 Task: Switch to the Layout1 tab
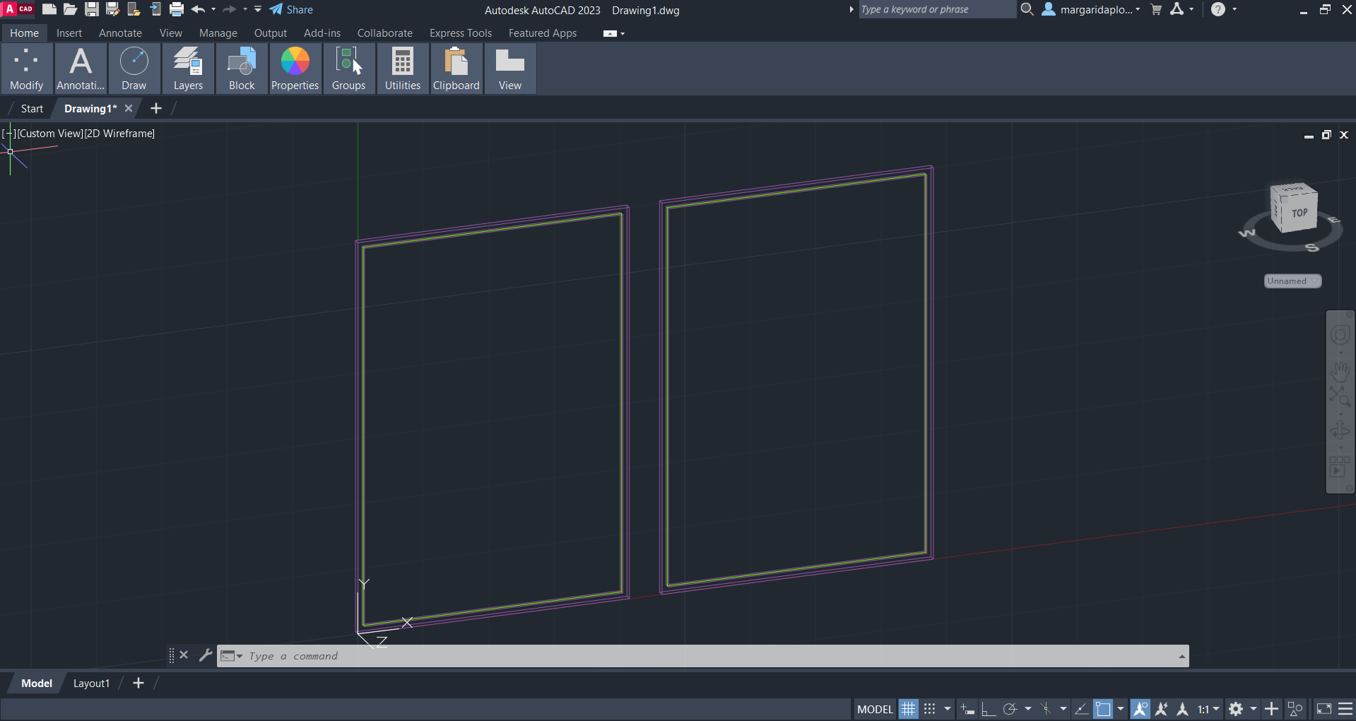pyautogui.click(x=91, y=684)
